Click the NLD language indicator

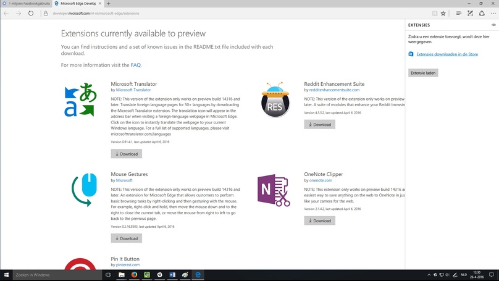[x=464, y=275]
